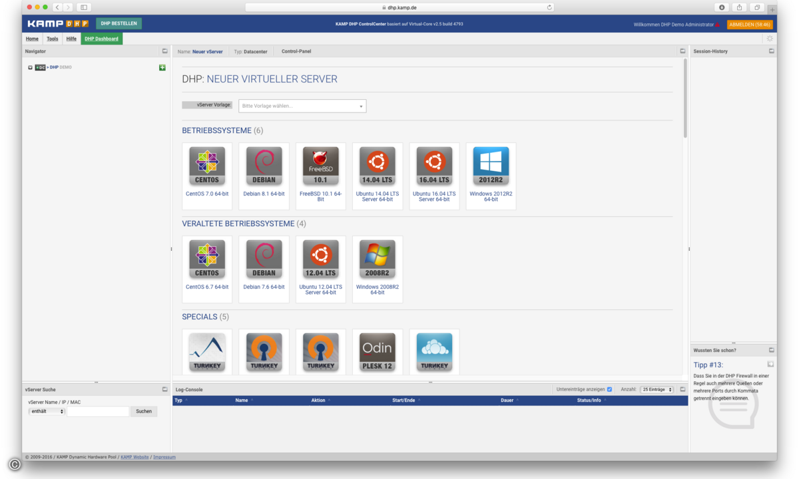Select the CentOS 7.0 64-bit tile

point(207,176)
